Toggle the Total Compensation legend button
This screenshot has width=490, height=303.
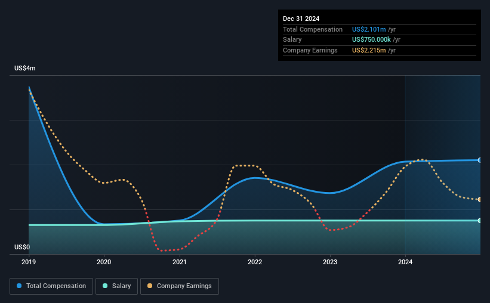click(51, 286)
